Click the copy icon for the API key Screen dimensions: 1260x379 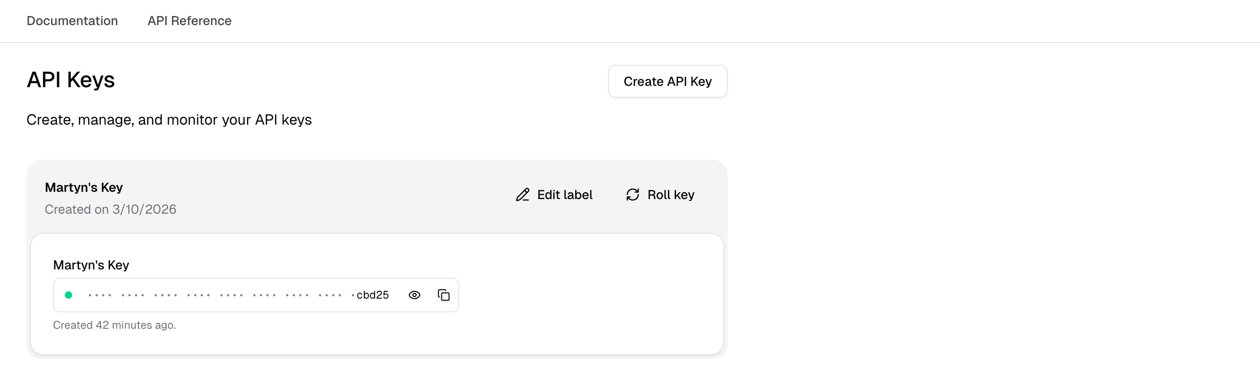click(443, 295)
